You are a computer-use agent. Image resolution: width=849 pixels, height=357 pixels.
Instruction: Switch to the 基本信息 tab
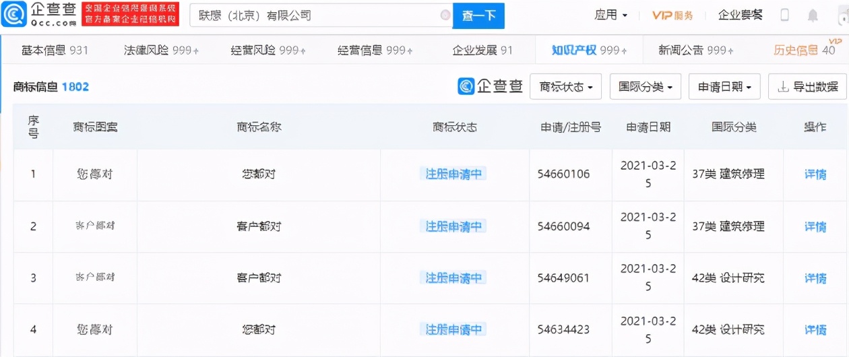pos(55,50)
